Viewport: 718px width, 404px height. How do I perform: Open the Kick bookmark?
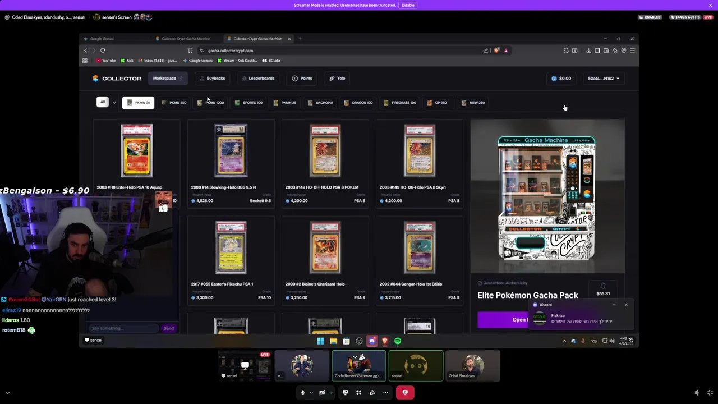[x=127, y=61]
